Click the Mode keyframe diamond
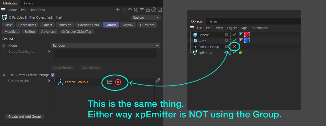Screen dimensions: 326x126 (4, 46)
